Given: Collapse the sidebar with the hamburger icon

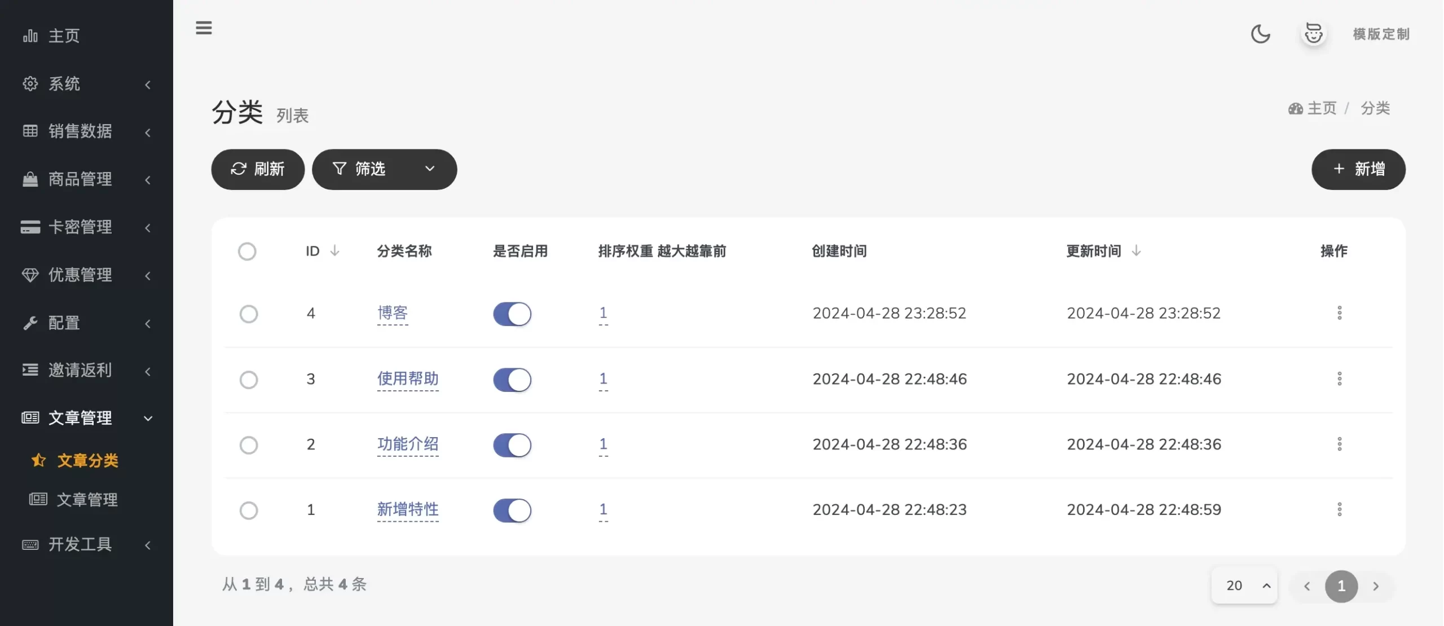Looking at the screenshot, I should 204,28.
